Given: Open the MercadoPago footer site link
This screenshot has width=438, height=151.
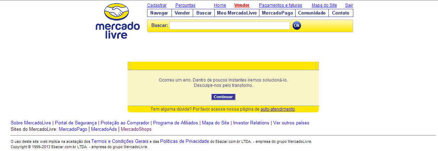Looking at the screenshot, I should click(x=73, y=129).
